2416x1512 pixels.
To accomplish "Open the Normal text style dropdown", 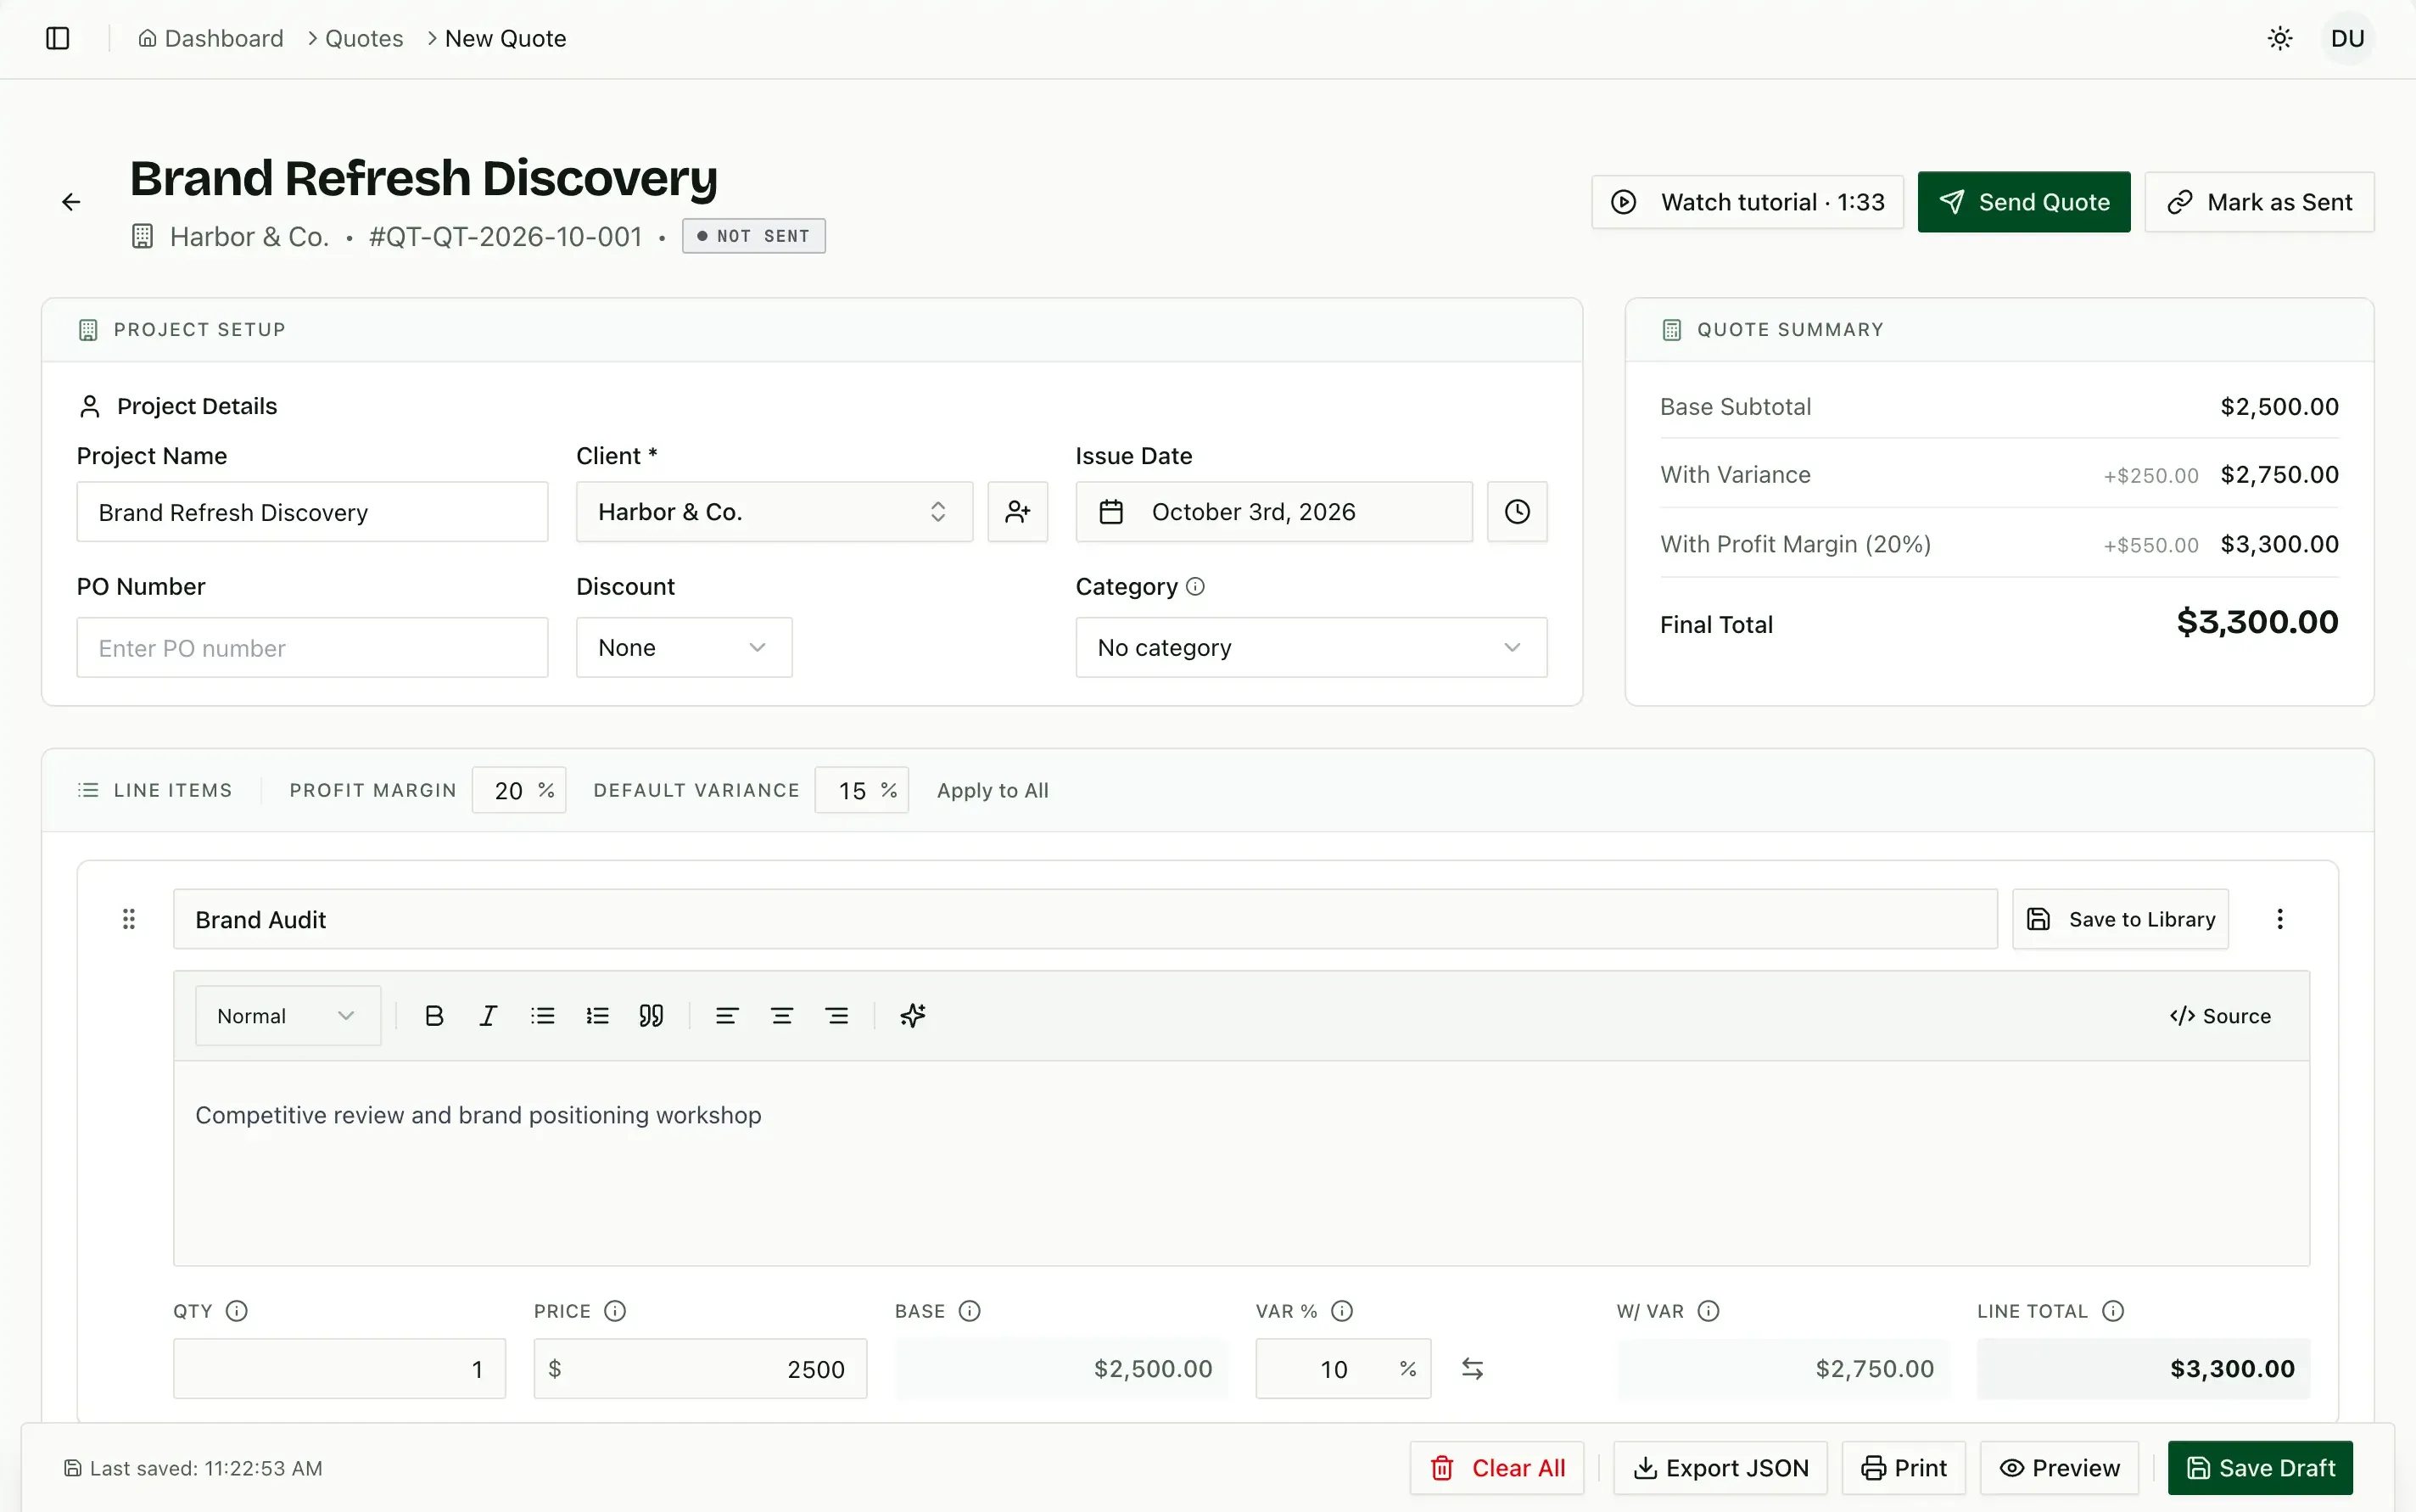I will click(x=288, y=1016).
